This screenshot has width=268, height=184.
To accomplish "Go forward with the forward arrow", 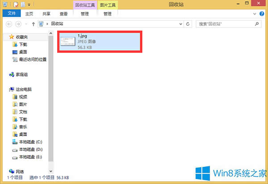I will [x=18, y=24].
